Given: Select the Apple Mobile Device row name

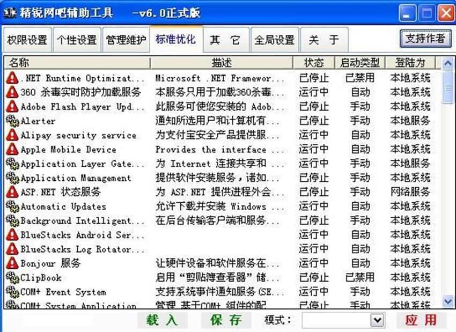Looking at the screenshot, I should click(68, 150).
